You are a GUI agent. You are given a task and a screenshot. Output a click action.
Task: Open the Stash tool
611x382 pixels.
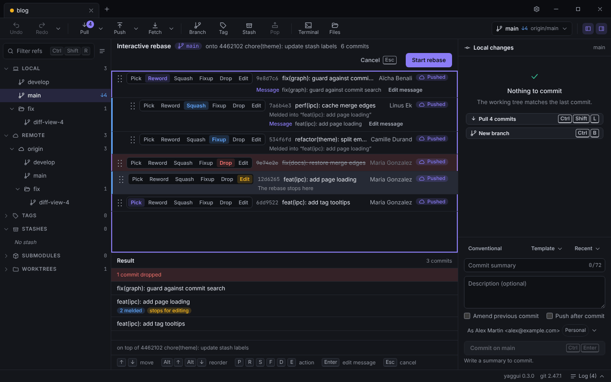(249, 28)
